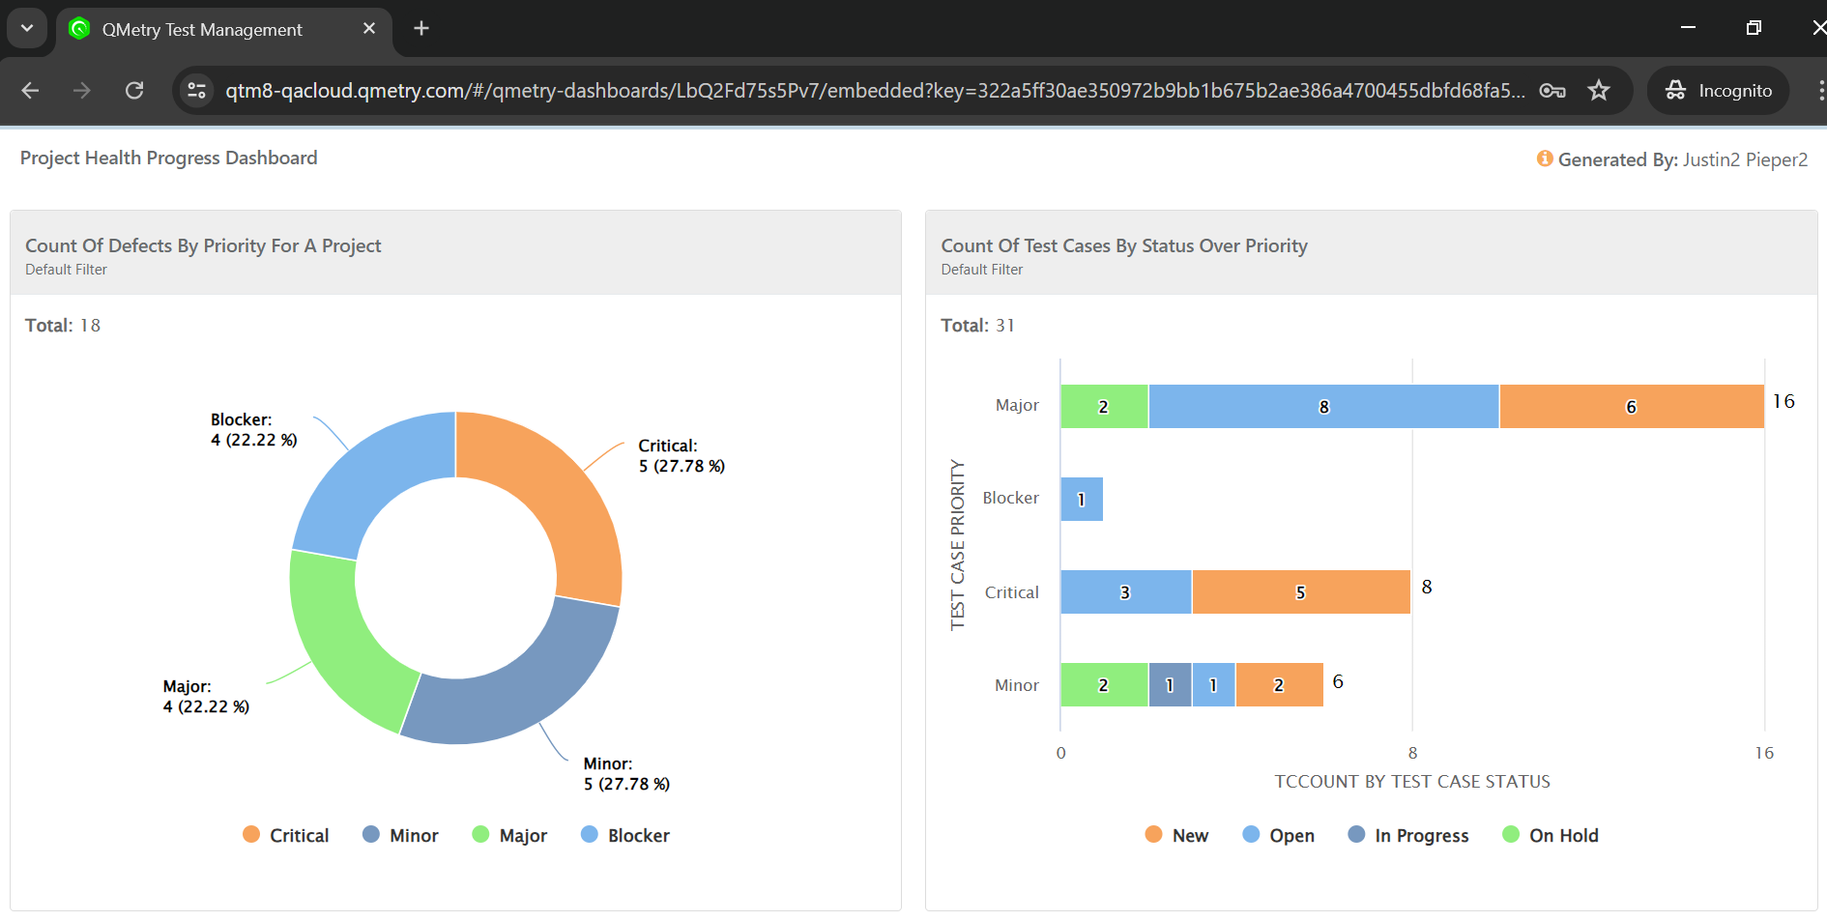The width and height of the screenshot is (1827, 921).
Task: Click inside the address bar URL field
Action: coord(870,90)
